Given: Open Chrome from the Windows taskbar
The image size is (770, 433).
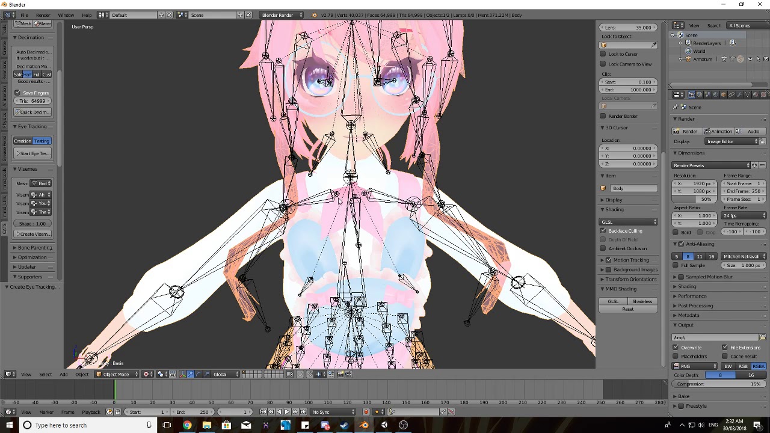Looking at the screenshot, I should [187, 425].
